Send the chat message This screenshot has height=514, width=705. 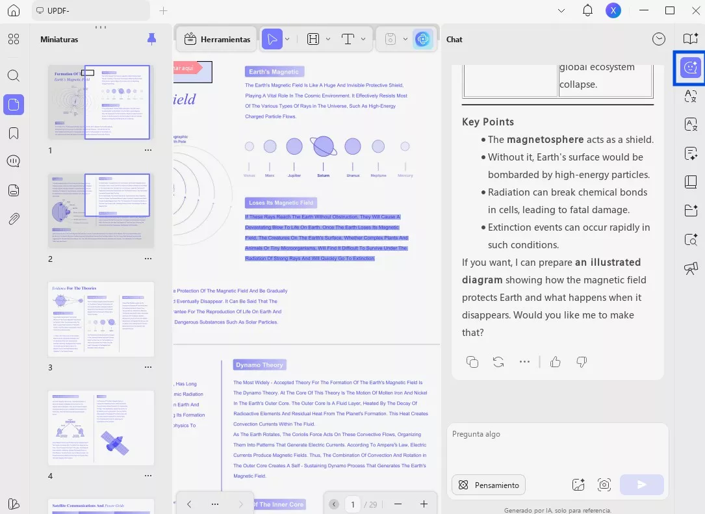click(641, 485)
